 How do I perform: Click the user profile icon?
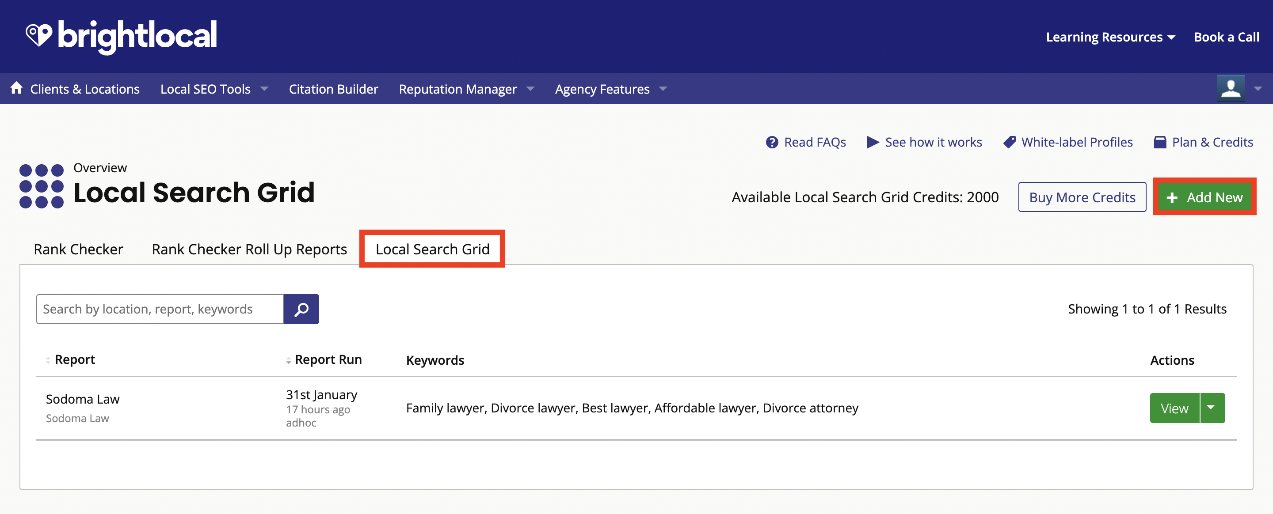click(x=1231, y=87)
